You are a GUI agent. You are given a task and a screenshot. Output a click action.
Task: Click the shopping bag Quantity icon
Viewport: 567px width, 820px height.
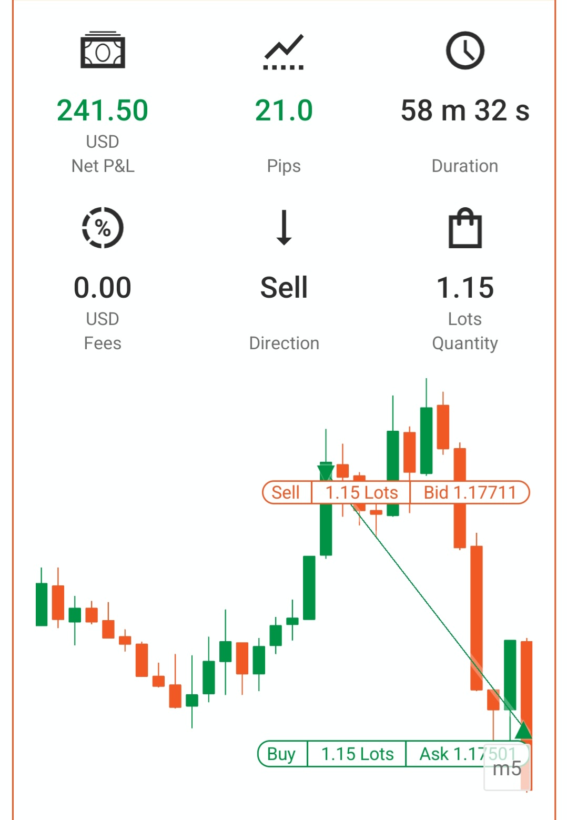465,228
